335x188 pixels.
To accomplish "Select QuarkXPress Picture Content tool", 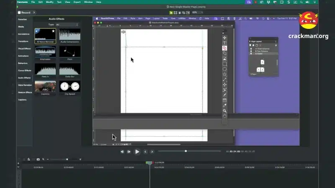I will [224, 58].
